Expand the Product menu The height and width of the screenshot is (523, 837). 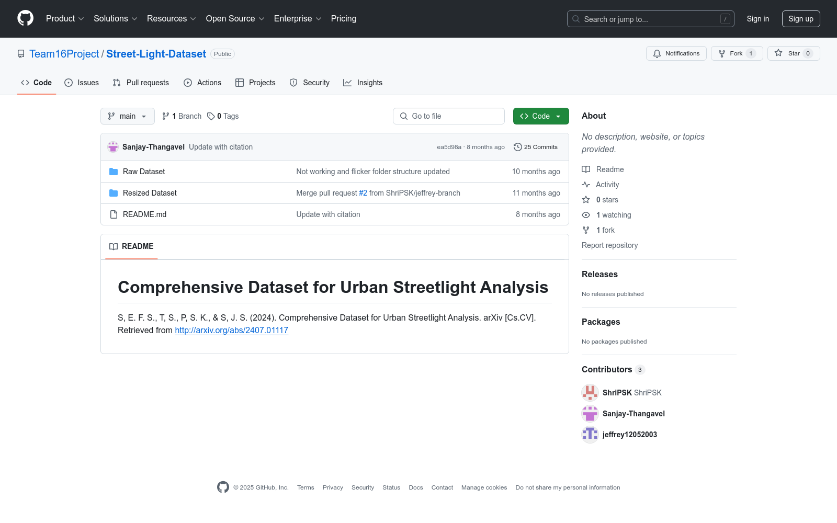click(65, 19)
